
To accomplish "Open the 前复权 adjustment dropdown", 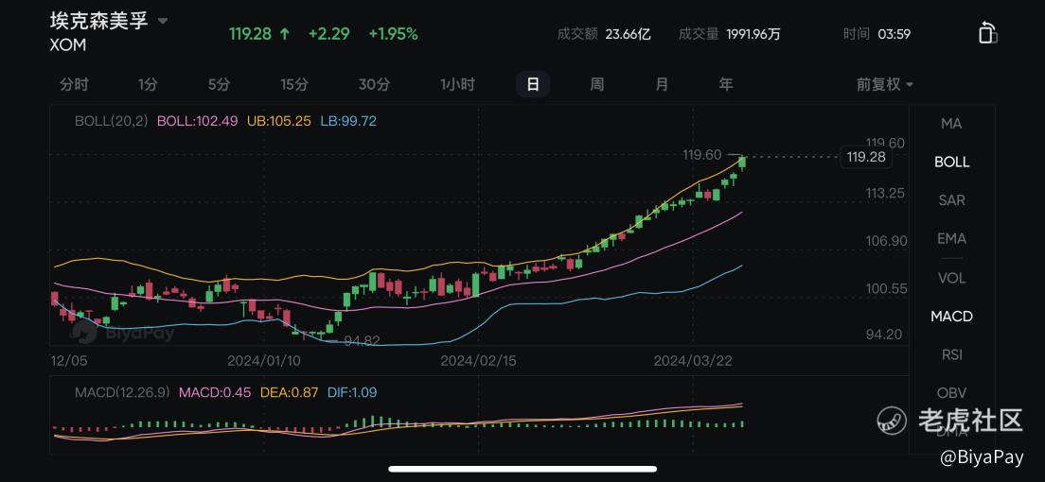I will [884, 84].
